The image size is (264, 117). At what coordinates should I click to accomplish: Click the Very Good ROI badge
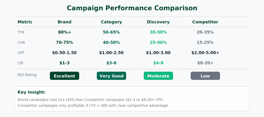click(x=111, y=76)
